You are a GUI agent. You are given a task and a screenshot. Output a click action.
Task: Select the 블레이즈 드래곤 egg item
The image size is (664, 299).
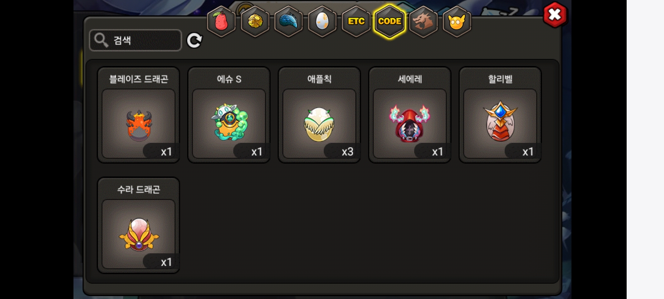point(139,115)
